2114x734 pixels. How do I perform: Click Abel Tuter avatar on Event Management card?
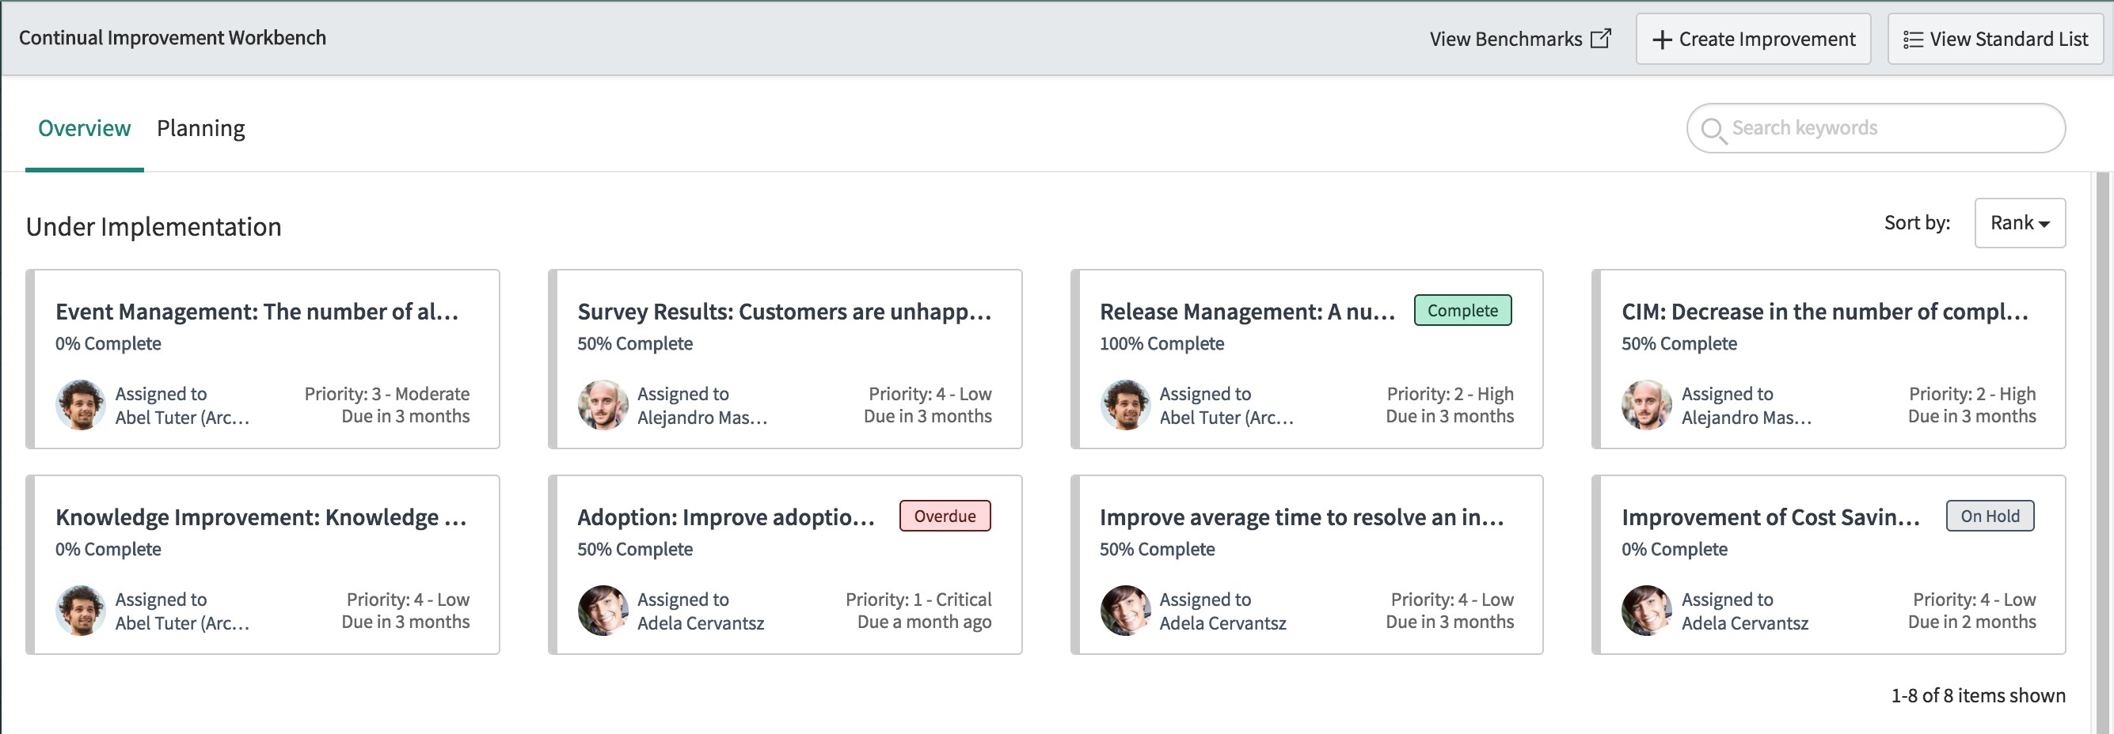tap(81, 404)
